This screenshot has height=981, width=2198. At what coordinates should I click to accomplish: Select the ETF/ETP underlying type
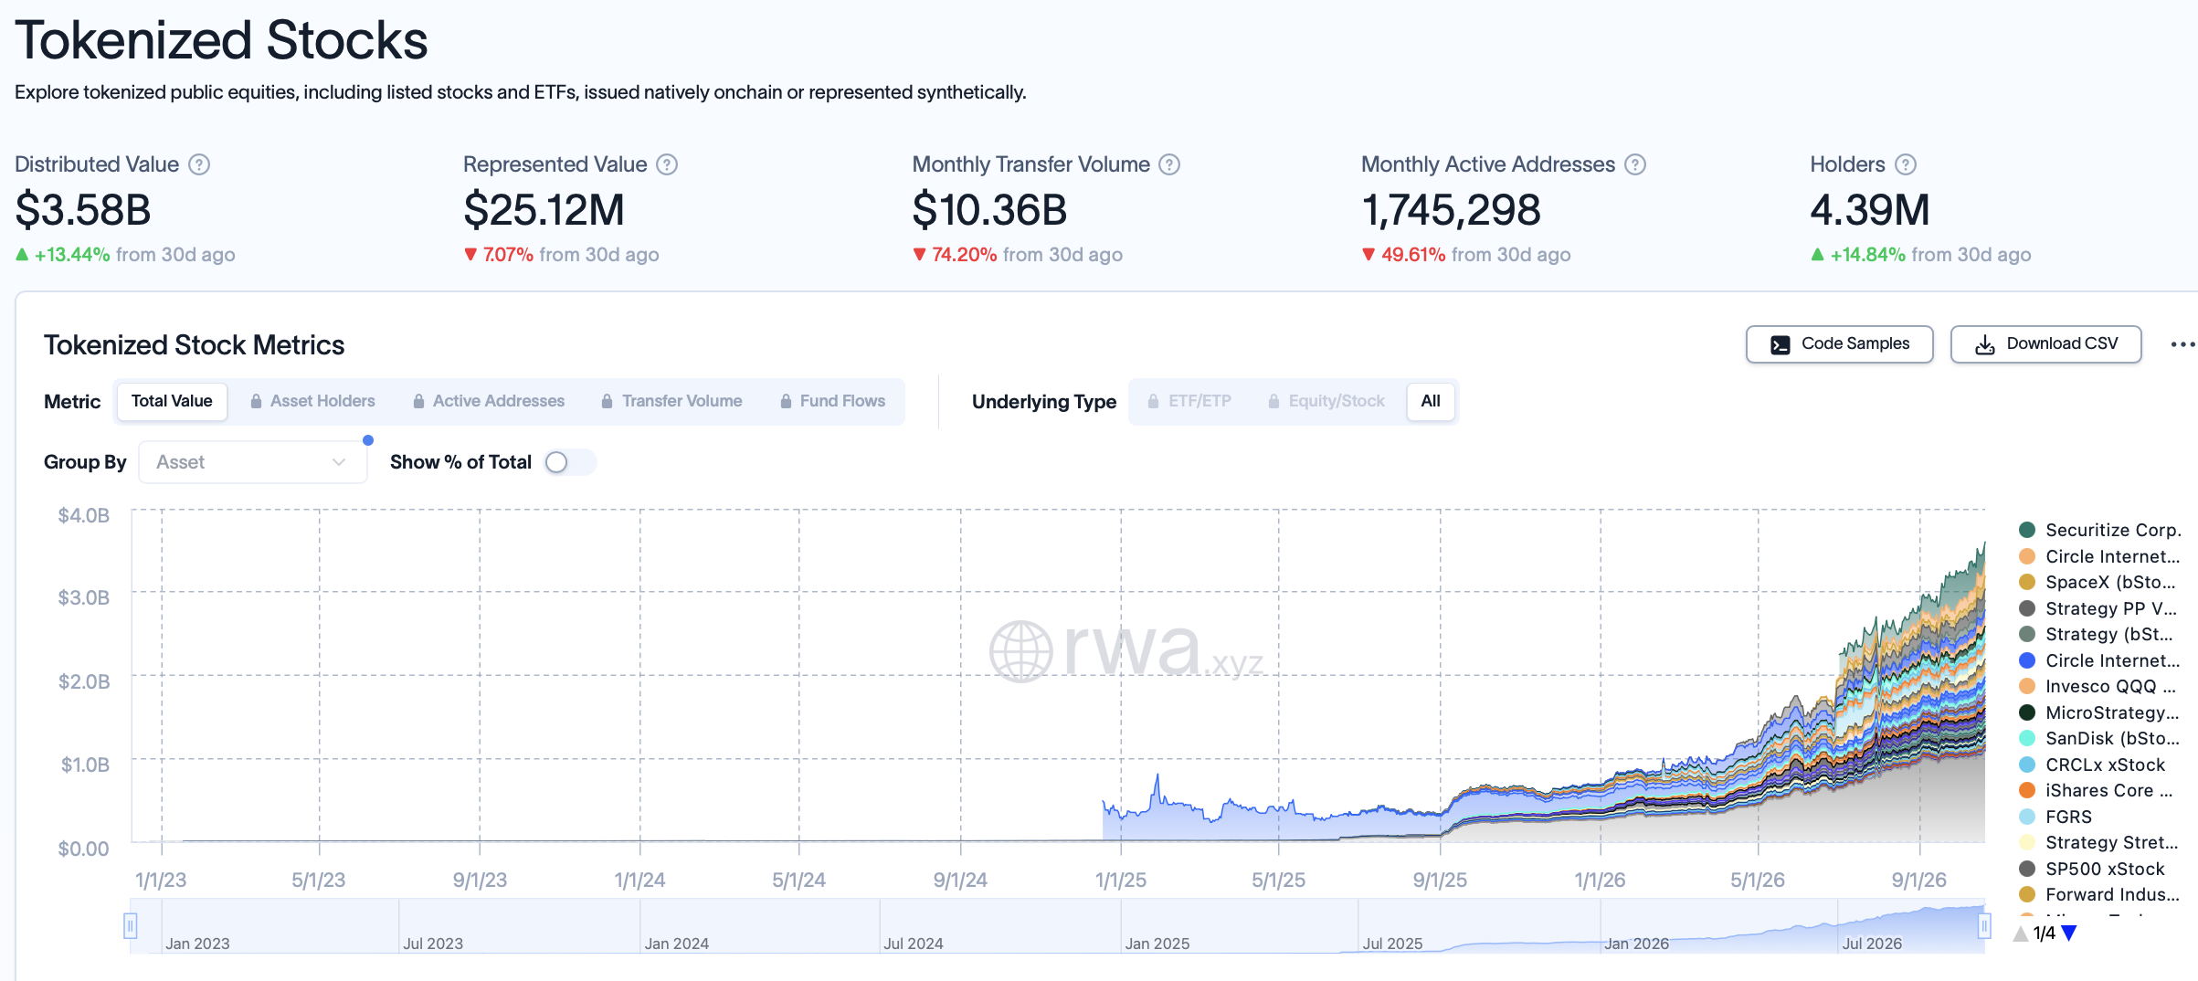point(1189,401)
